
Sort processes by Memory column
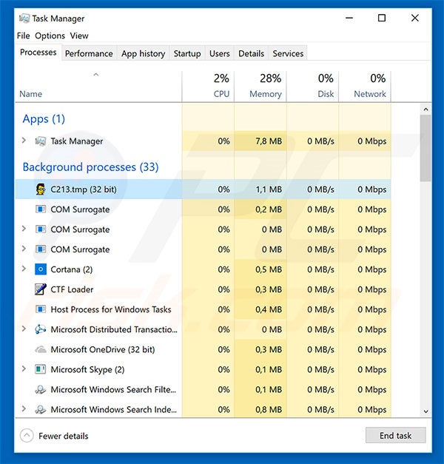(265, 94)
